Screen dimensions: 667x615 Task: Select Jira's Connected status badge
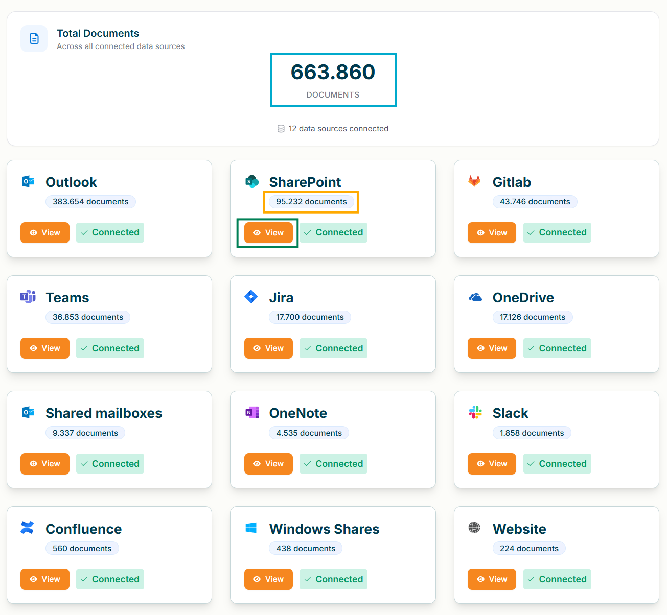(x=333, y=348)
